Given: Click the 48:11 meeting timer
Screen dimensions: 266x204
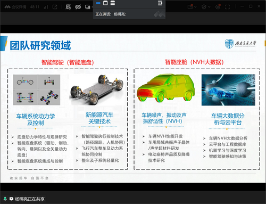Looking at the screenshot, I should click(x=35, y=7).
